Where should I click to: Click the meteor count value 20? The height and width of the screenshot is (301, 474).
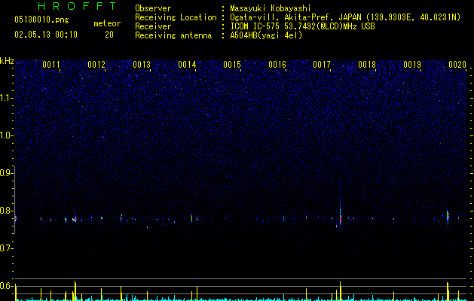pyautogui.click(x=109, y=35)
